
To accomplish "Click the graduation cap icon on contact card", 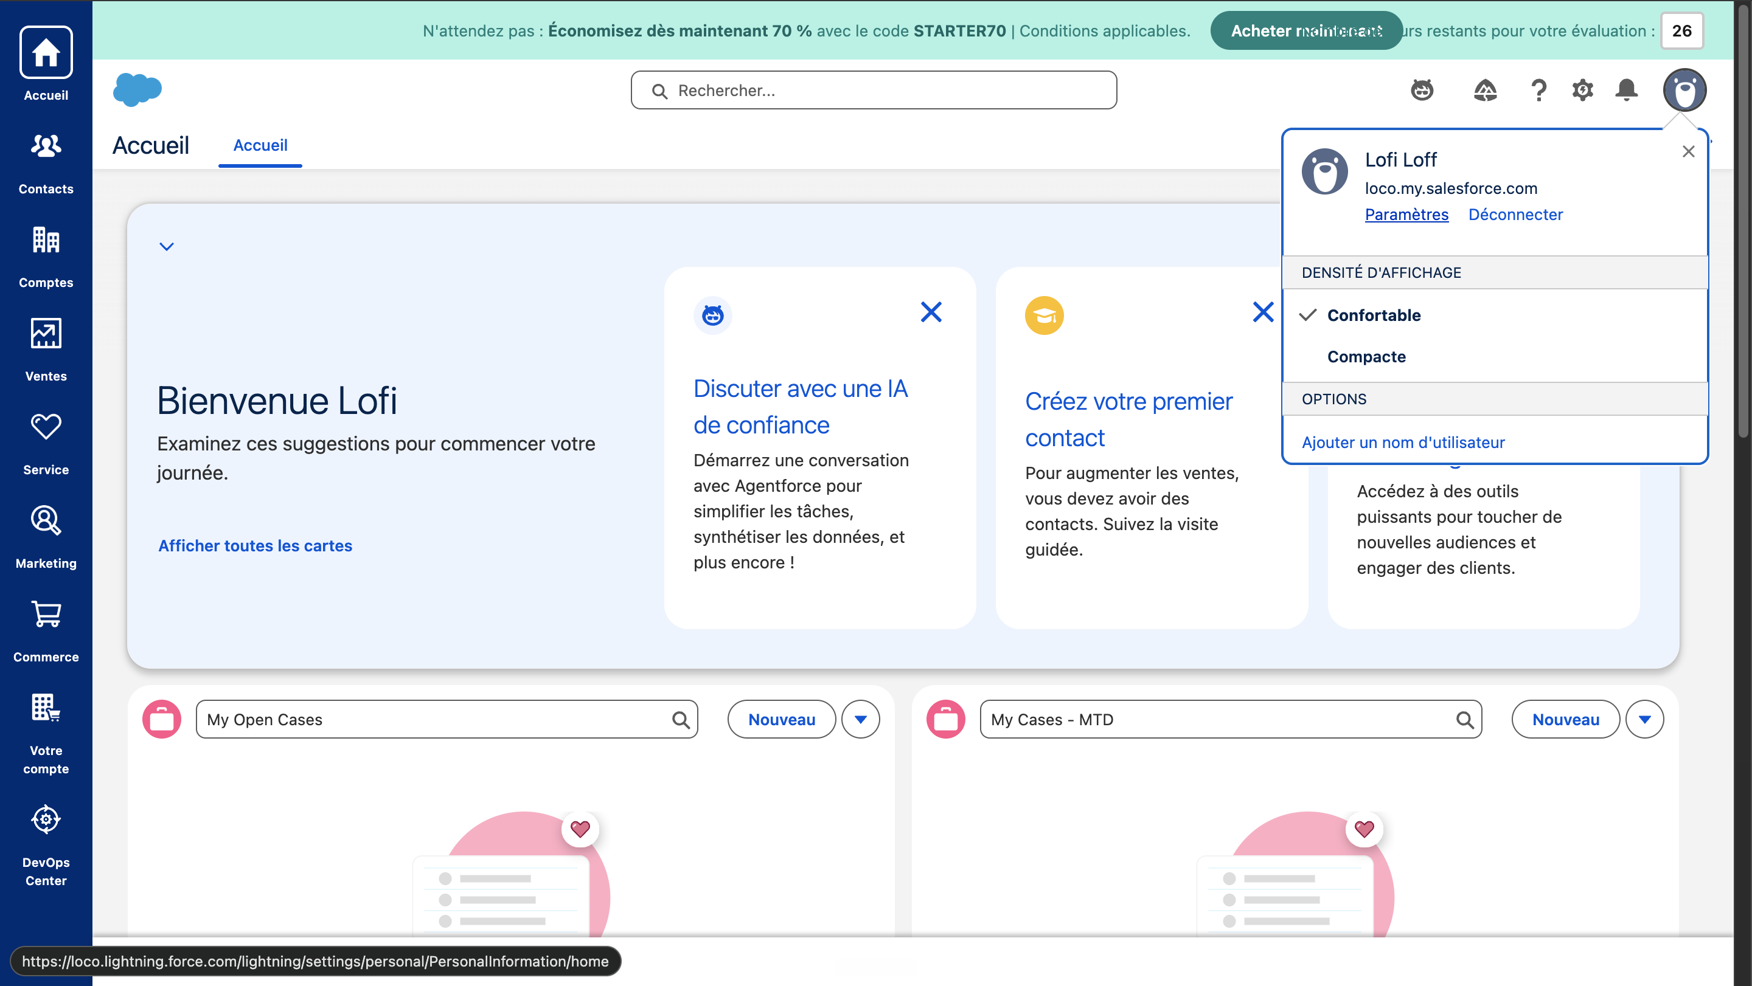I will pyautogui.click(x=1044, y=315).
